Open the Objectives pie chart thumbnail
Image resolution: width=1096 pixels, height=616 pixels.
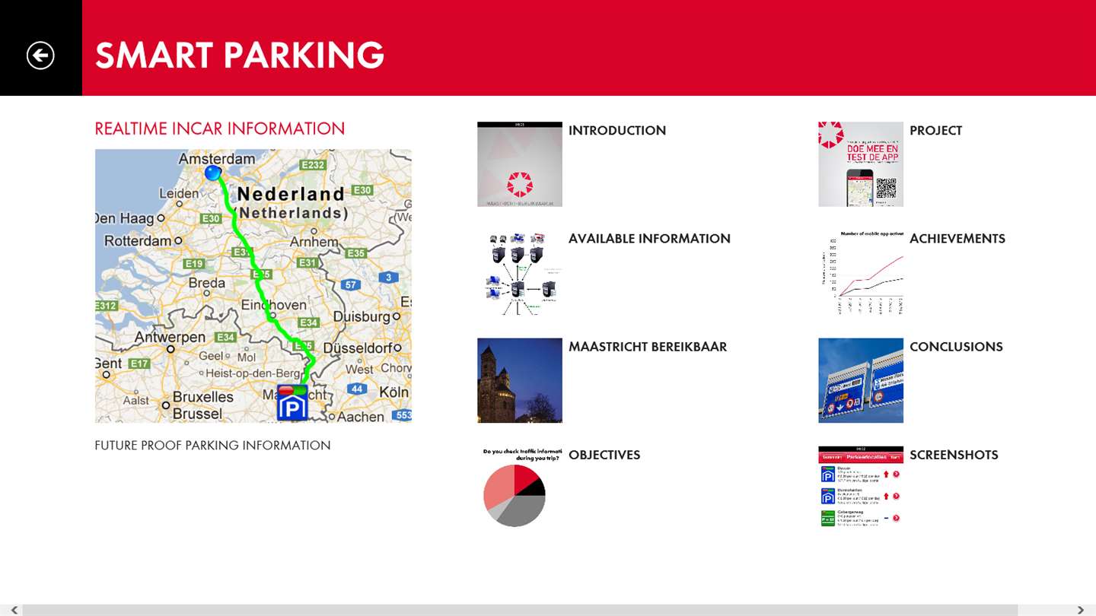pos(520,488)
